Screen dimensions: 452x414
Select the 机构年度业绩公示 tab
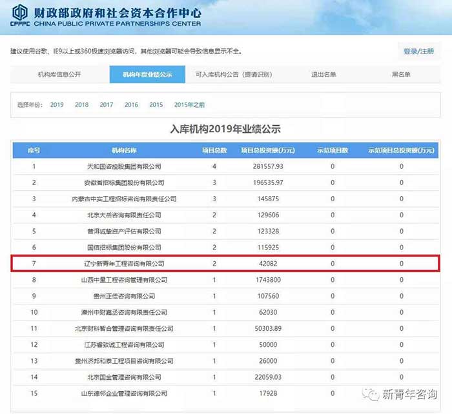tap(147, 75)
